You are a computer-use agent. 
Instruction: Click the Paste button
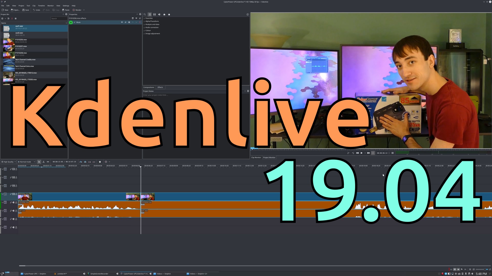coord(66,10)
